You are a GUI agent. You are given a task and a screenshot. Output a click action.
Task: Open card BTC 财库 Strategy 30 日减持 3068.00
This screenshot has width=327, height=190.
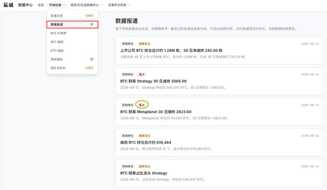(220, 81)
